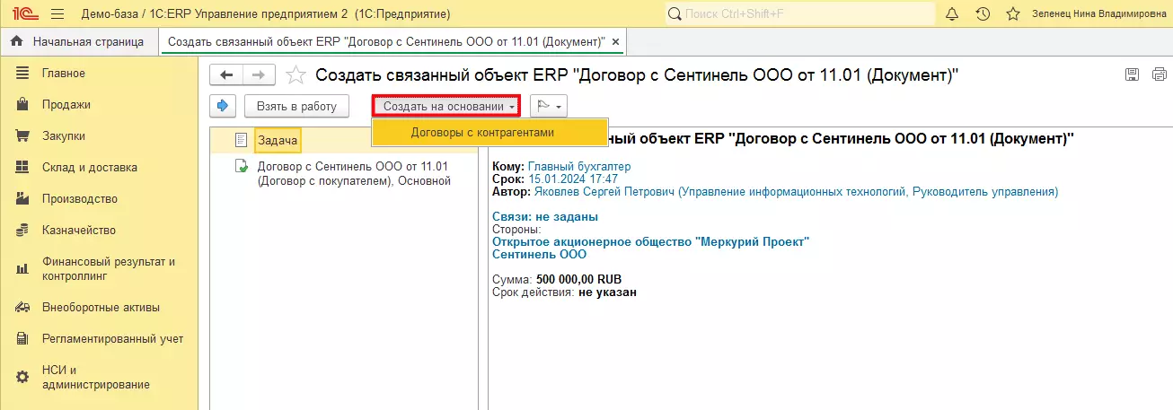Viewport: 1173px width, 410px height.
Task: Click the Связи: не заданы link
Action: pyautogui.click(x=545, y=216)
